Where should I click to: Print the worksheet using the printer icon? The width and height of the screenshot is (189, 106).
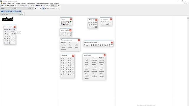click(11, 6)
